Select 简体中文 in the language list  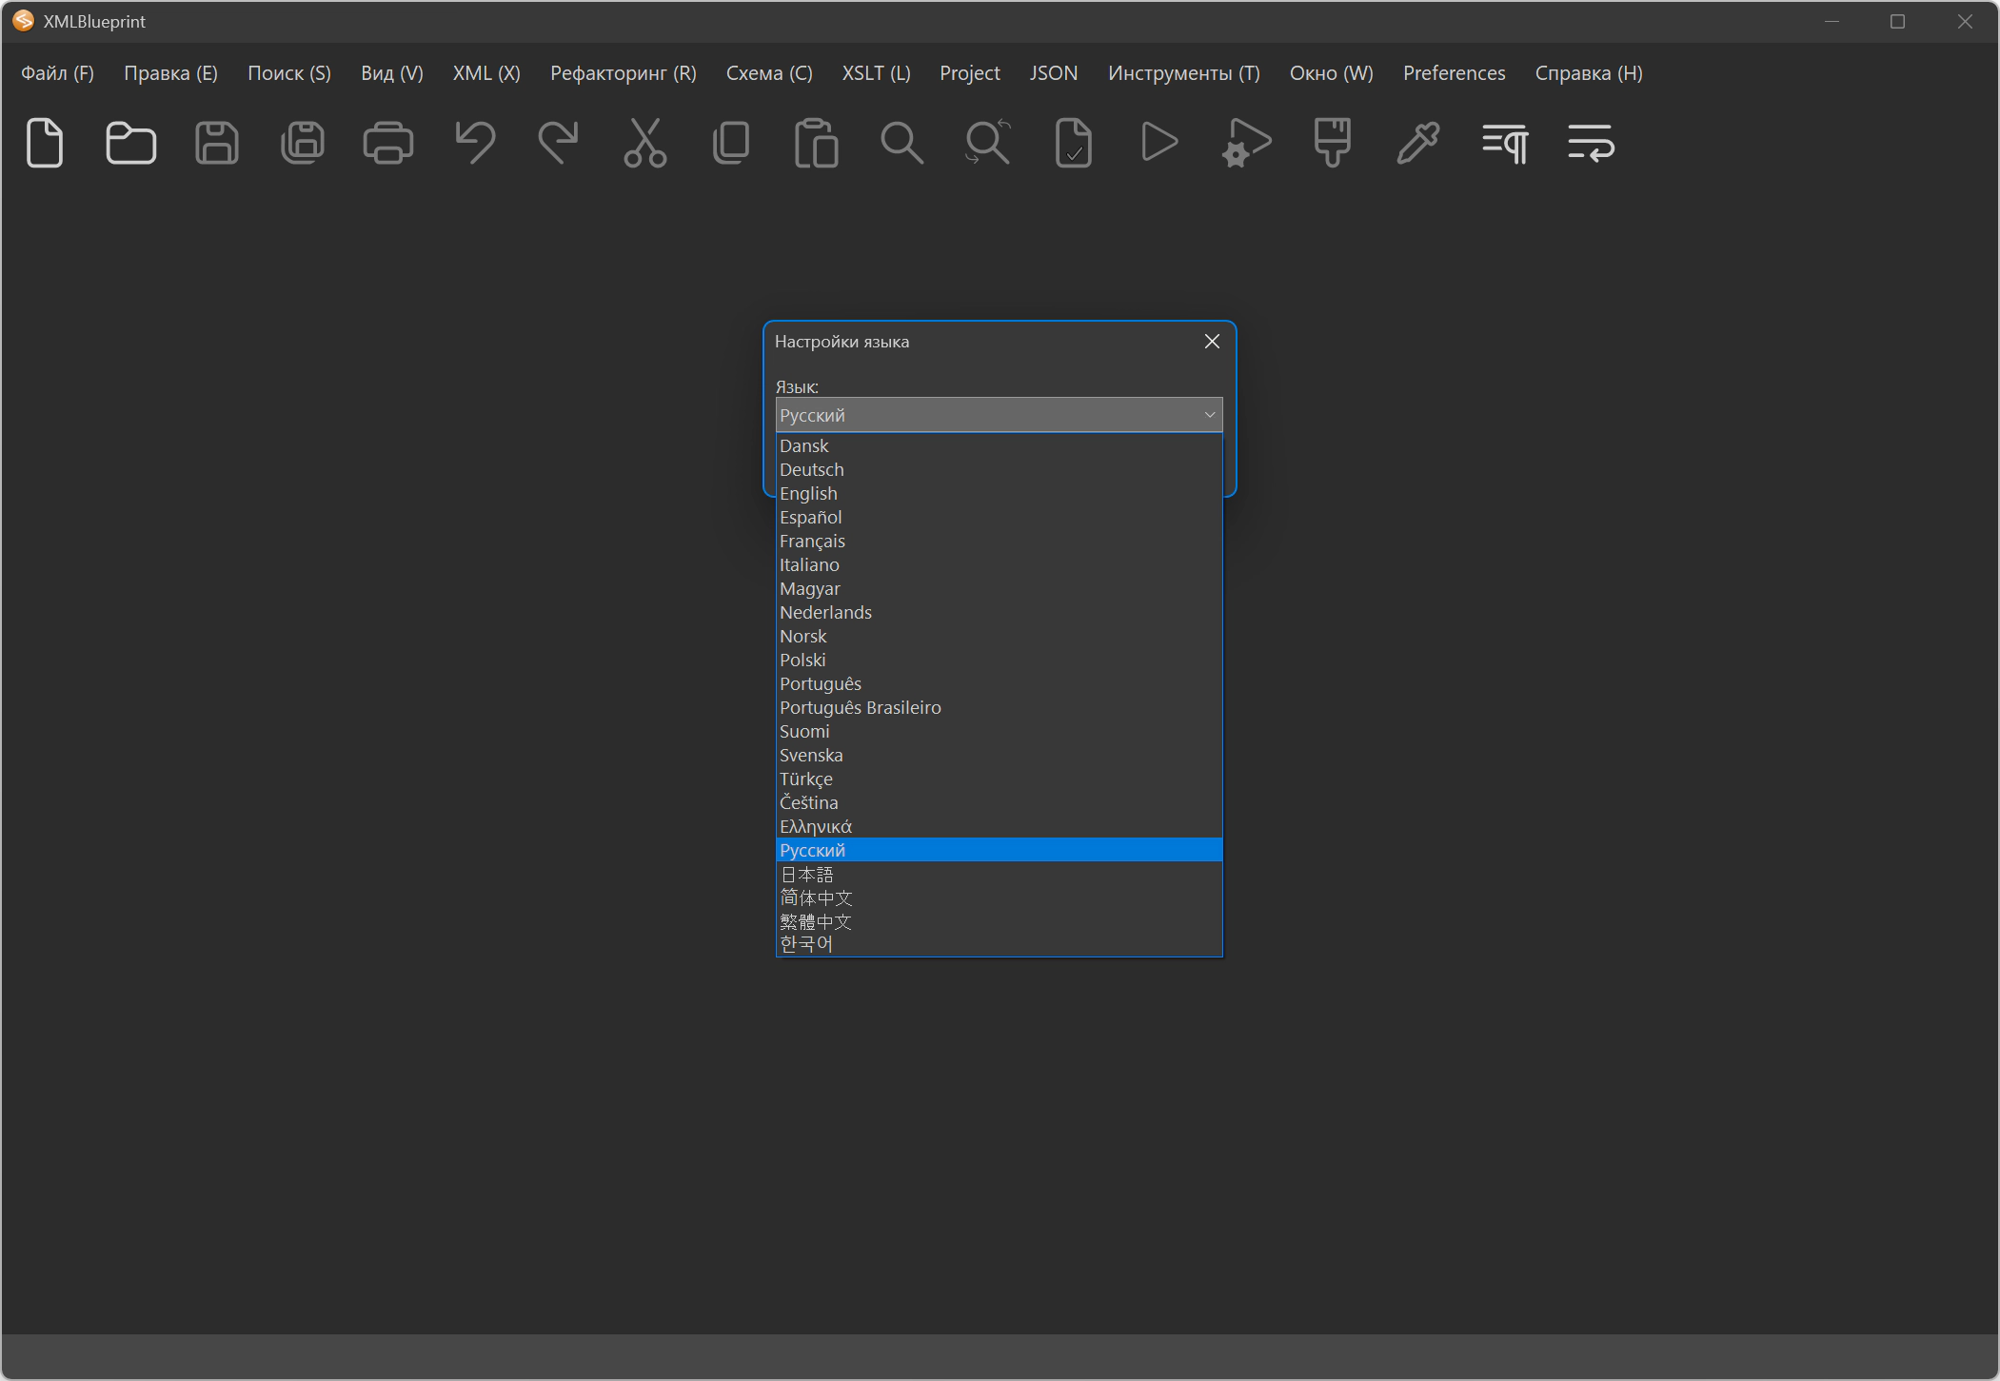click(999, 898)
